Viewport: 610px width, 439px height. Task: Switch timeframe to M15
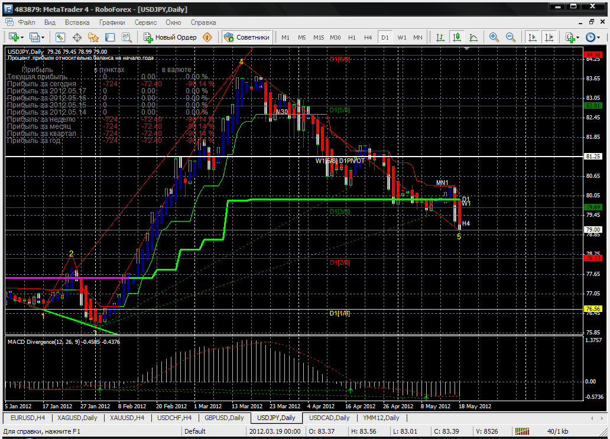point(319,37)
